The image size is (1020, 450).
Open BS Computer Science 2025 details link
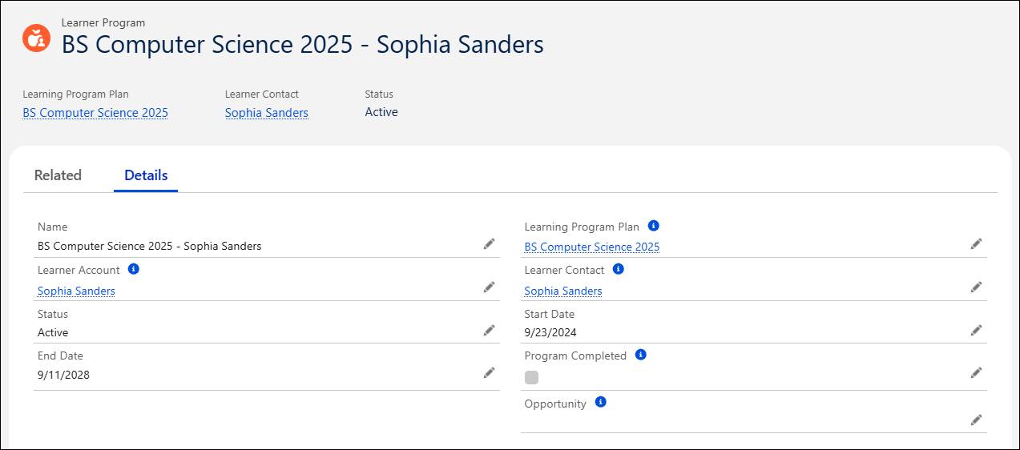pos(592,247)
